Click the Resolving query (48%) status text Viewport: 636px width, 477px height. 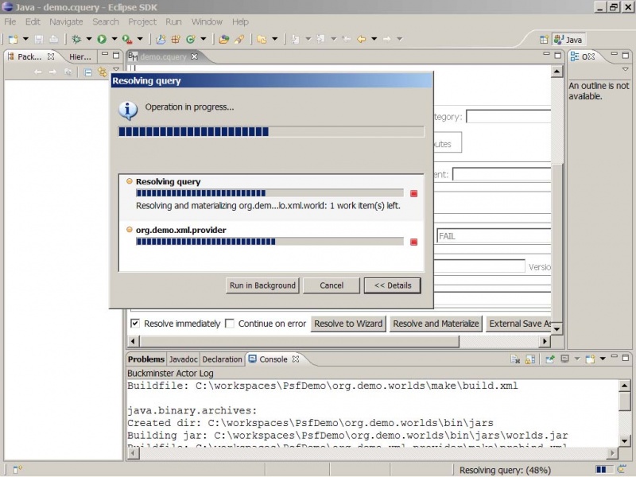tap(505, 470)
